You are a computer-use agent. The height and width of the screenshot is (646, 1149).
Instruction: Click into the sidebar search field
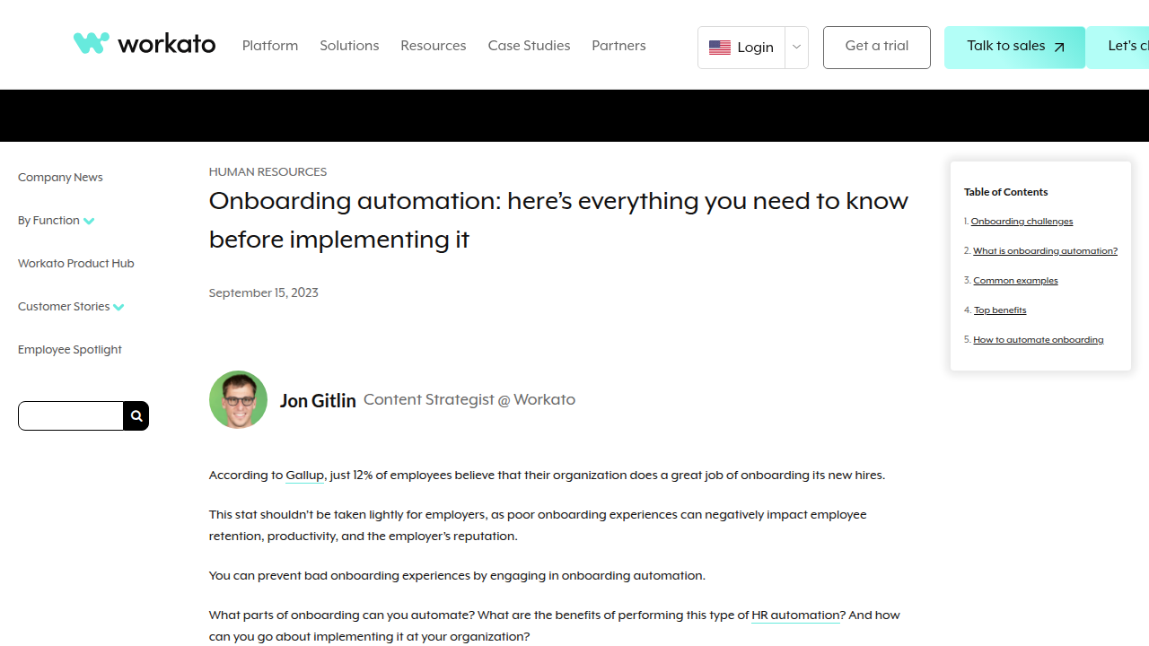71,415
